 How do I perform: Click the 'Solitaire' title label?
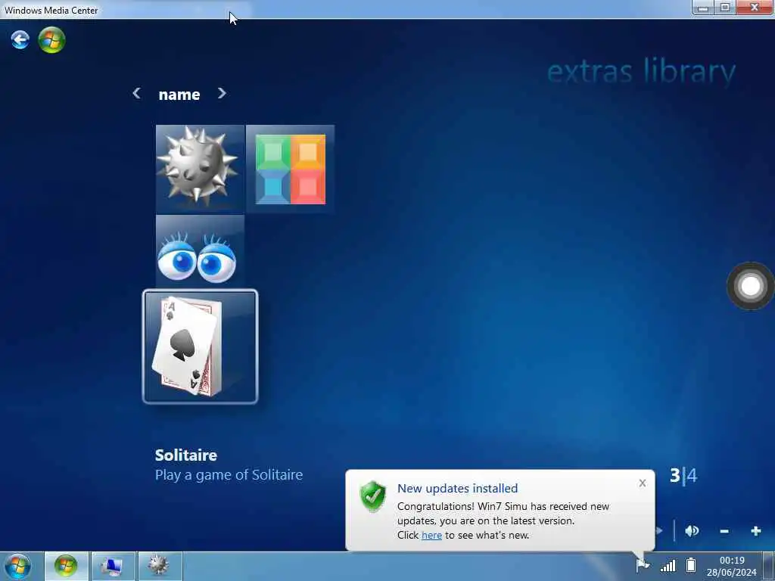point(186,455)
